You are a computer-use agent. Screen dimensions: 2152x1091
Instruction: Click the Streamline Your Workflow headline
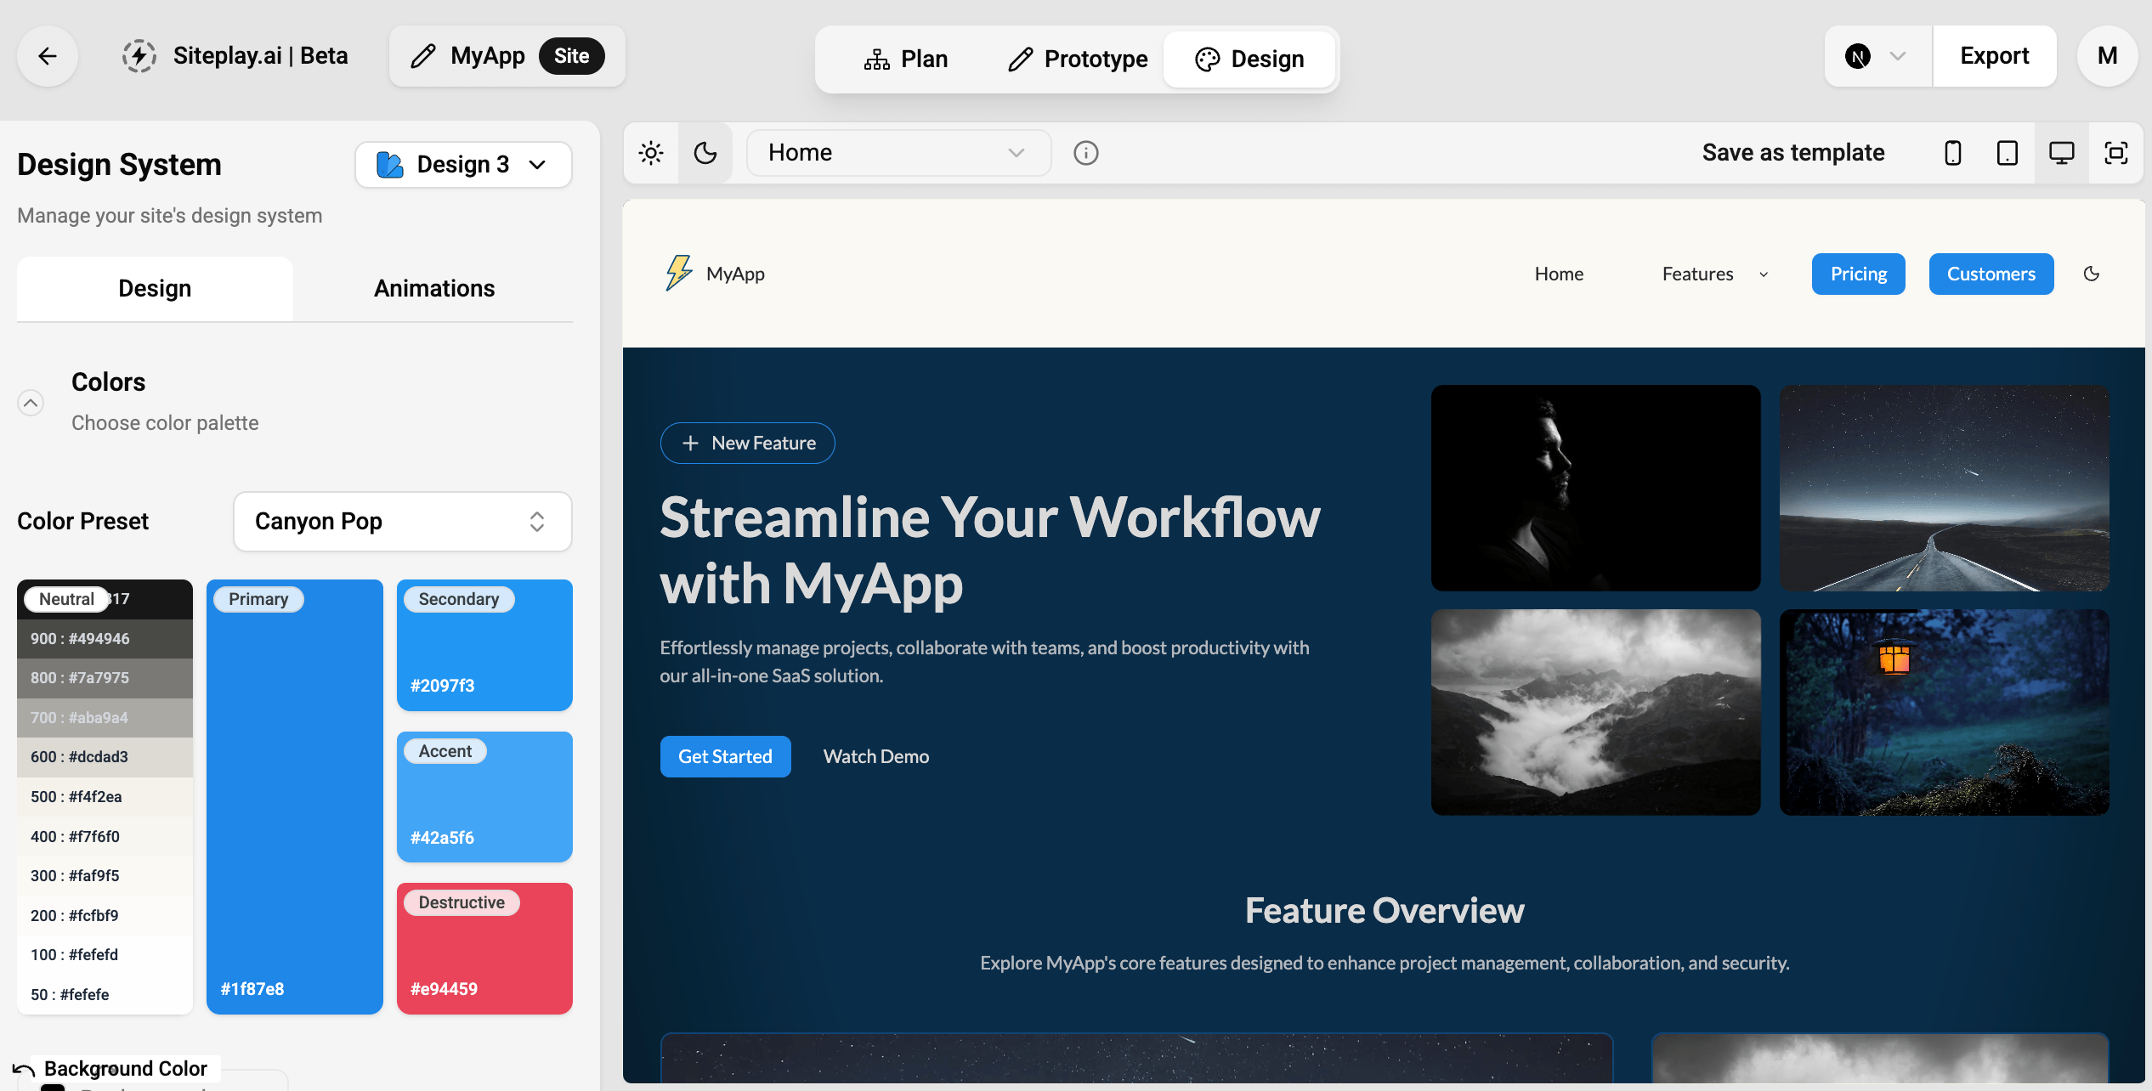[990, 551]
